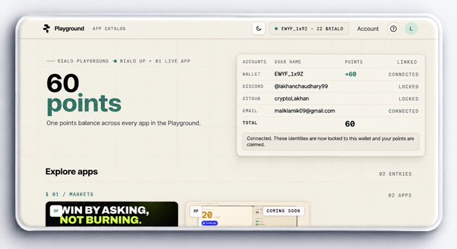Viewport: 457px width, 249px height.
Task: Click LOCKED status in the GitHub row
Action: [409, 99]
